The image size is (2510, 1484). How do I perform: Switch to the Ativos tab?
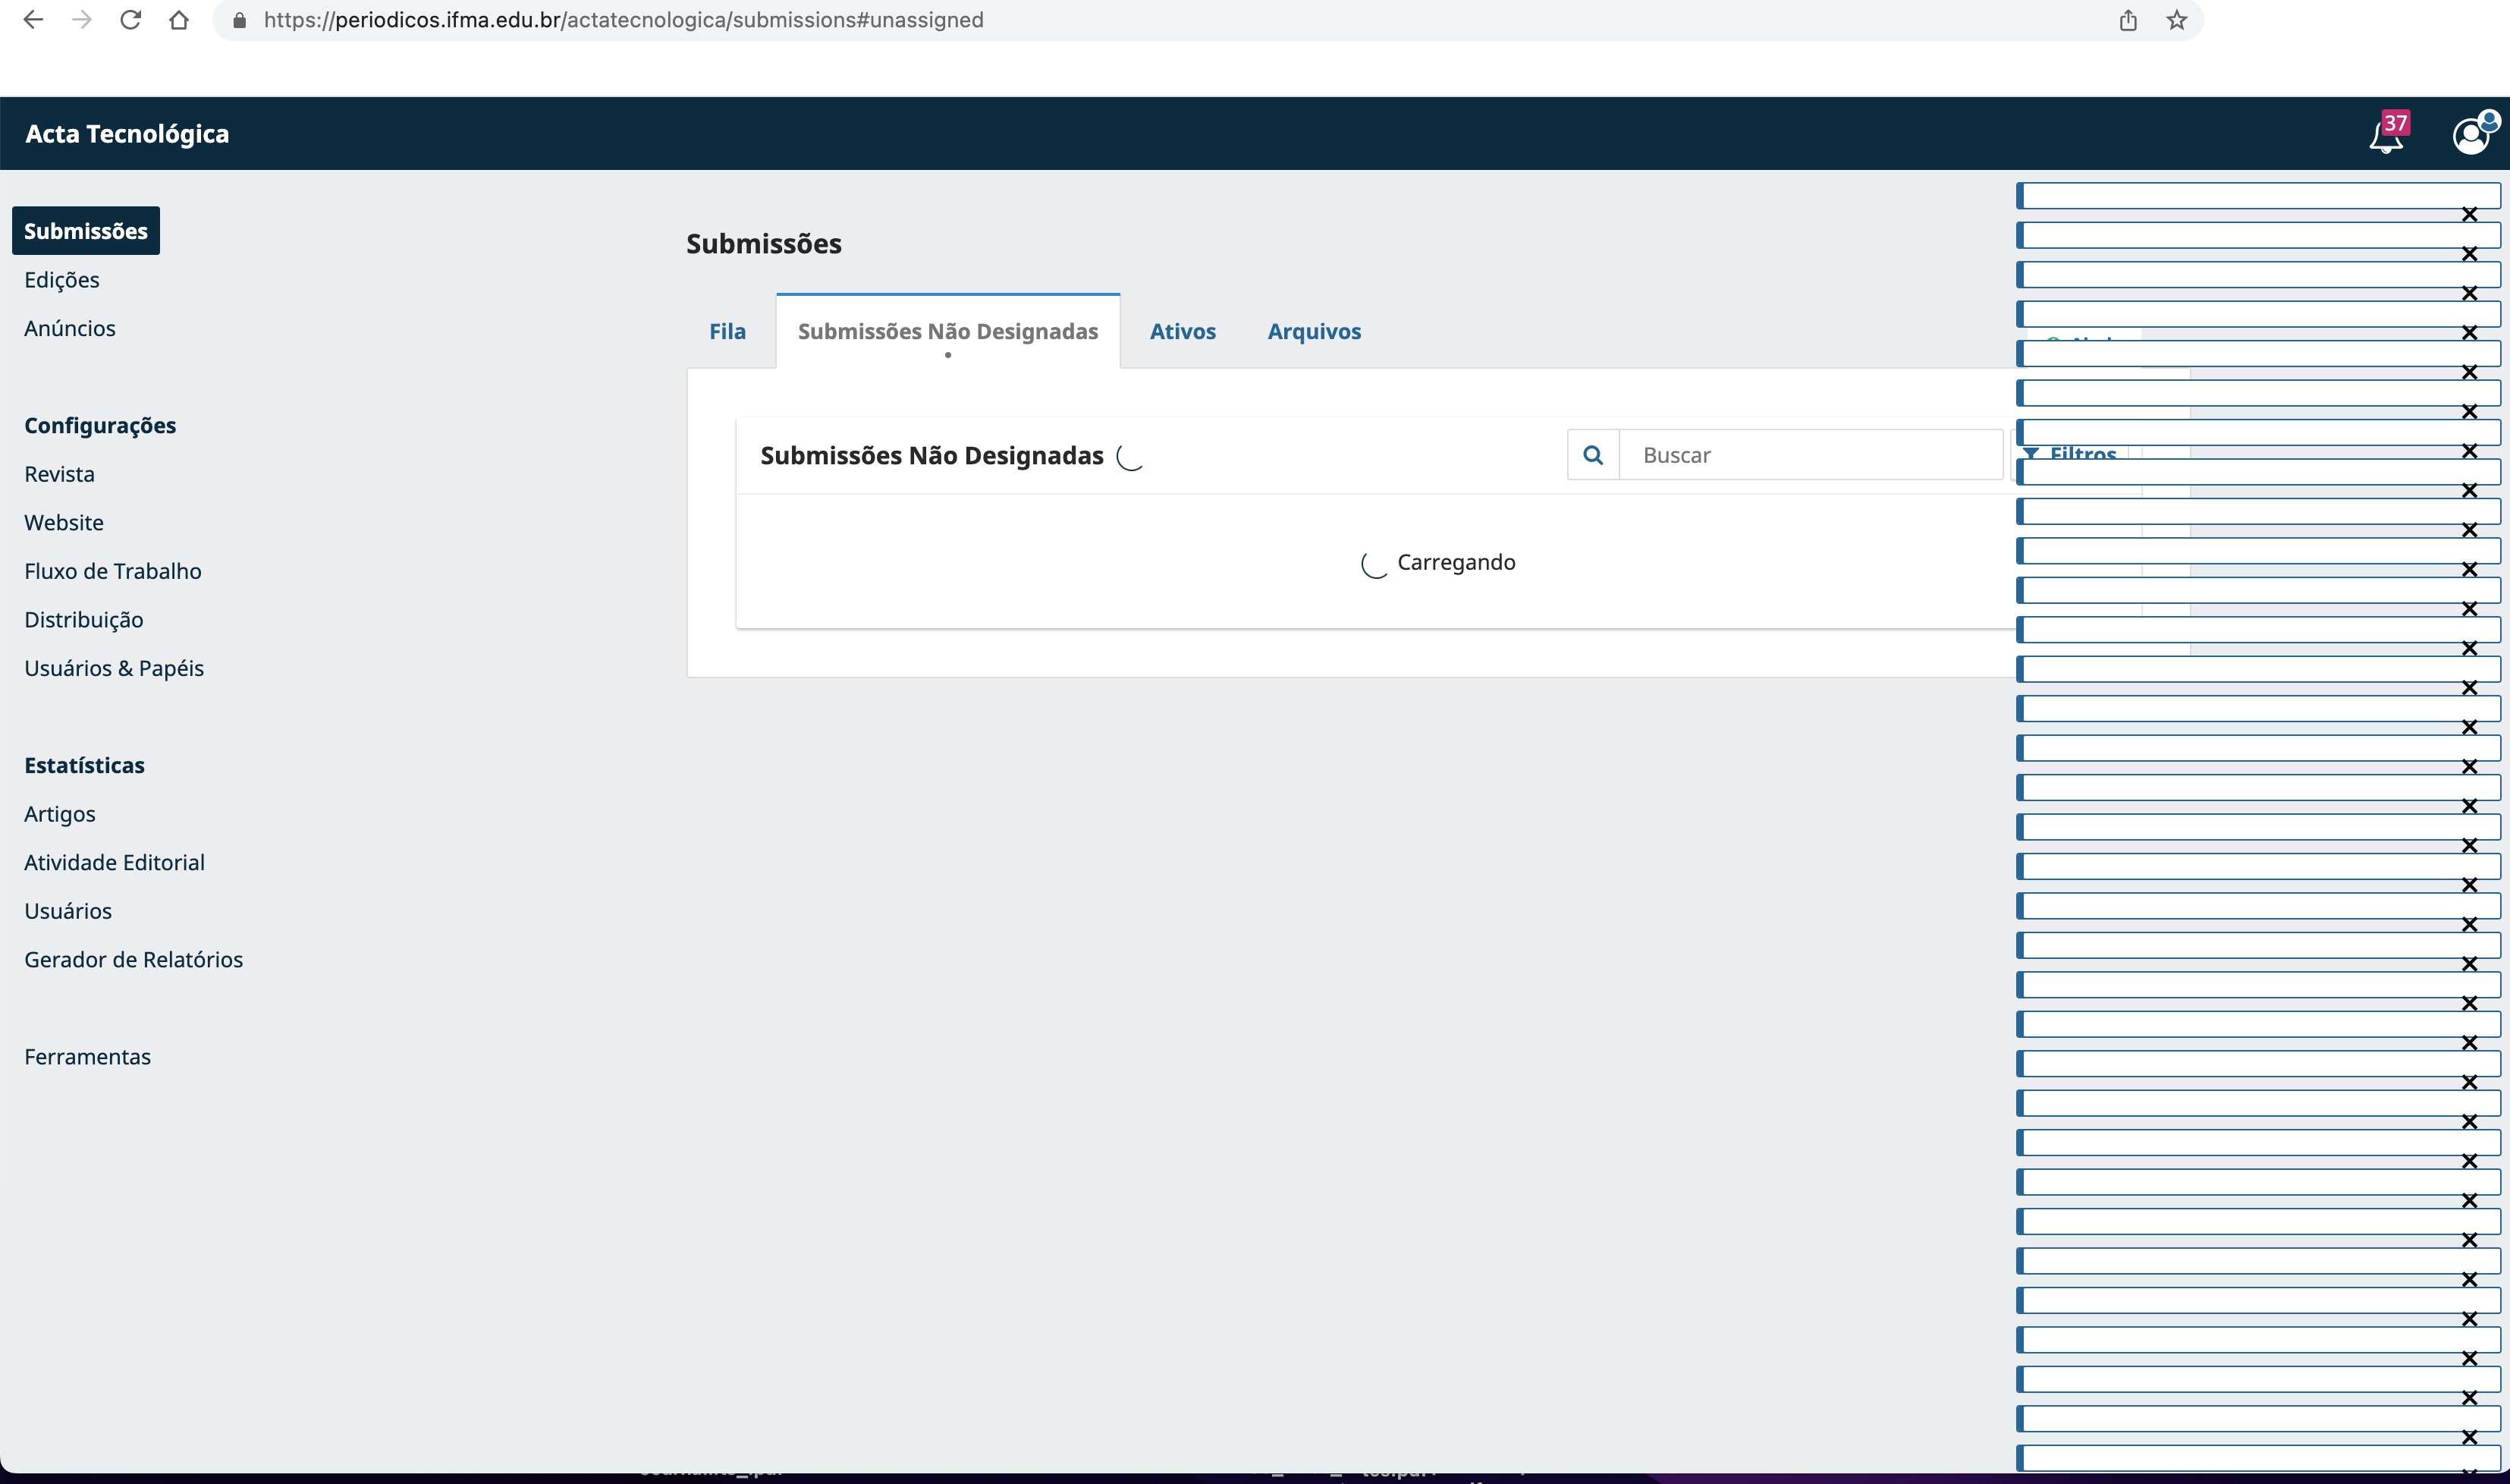[x=1183, y=331]
